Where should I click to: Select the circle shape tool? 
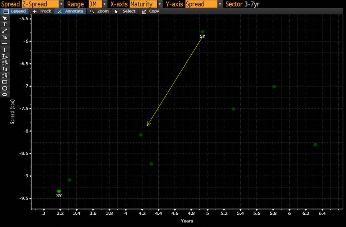coord(5,88)
